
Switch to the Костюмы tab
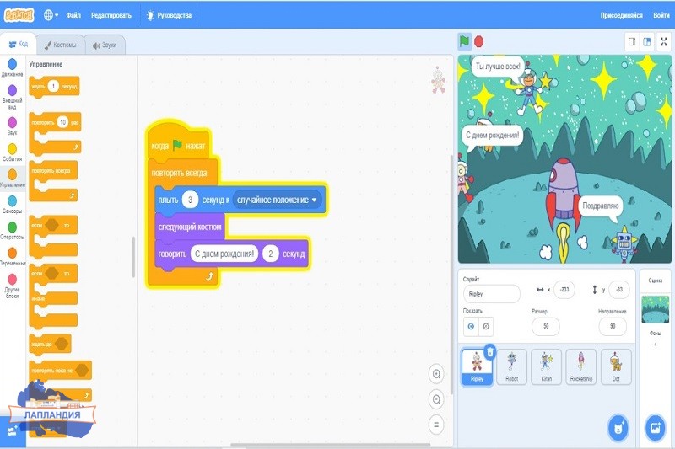[60, 45]
